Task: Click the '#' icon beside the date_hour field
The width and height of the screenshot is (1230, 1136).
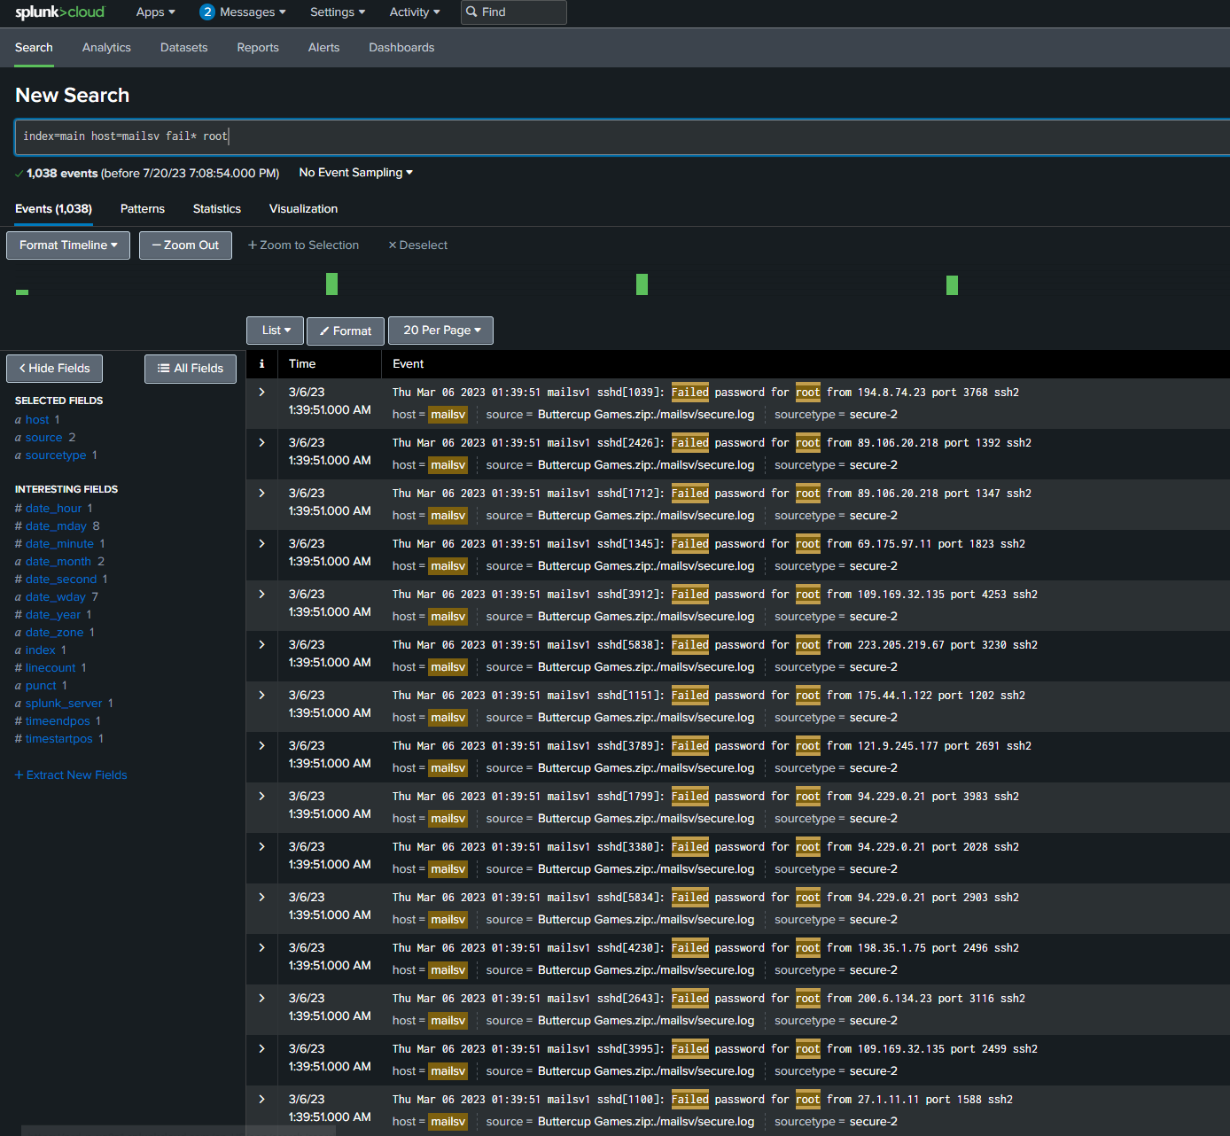Action: [x=19, y=508]
